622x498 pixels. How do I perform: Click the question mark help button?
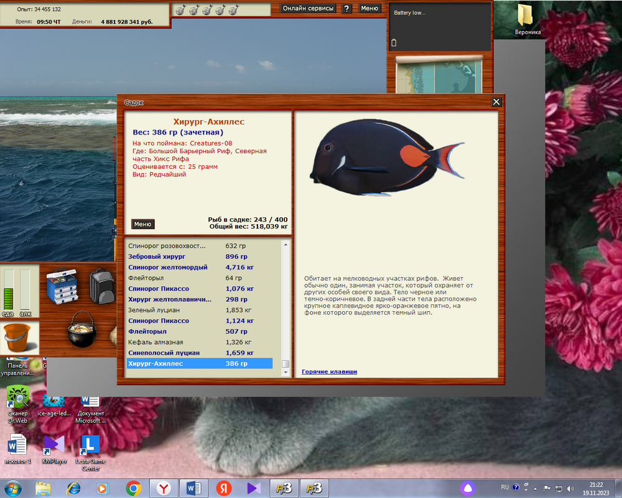[346, 9]
